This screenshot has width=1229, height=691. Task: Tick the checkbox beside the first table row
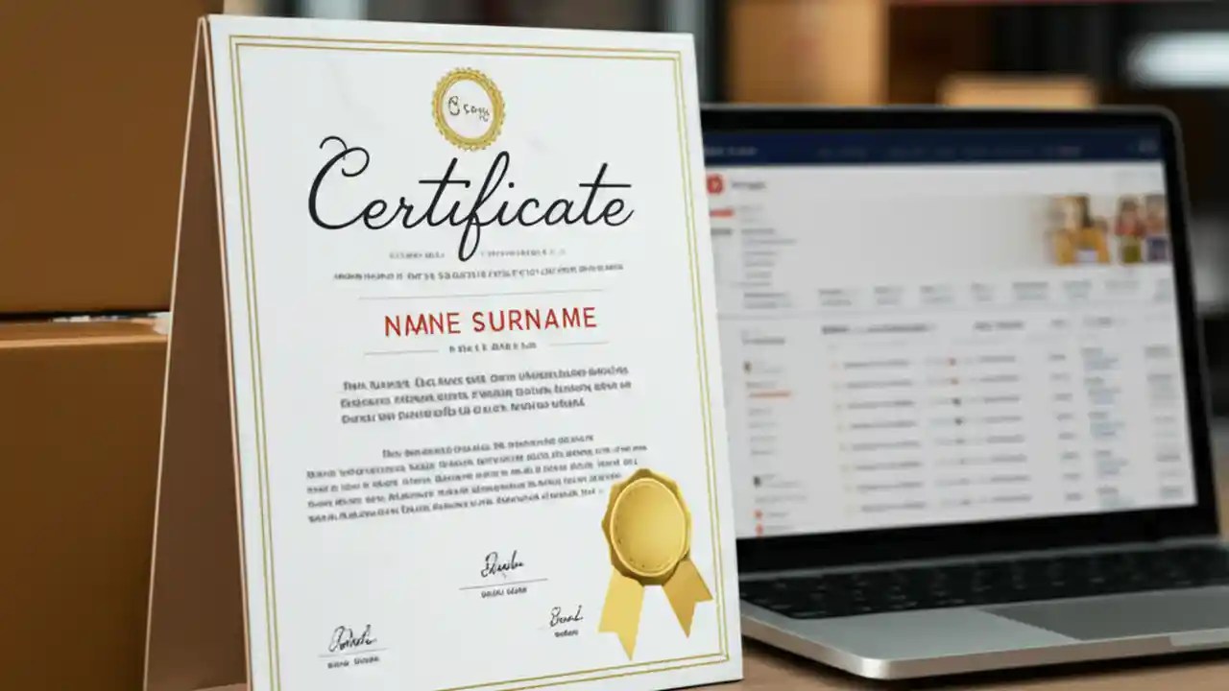pyautogui.click(x=835, y=365)
